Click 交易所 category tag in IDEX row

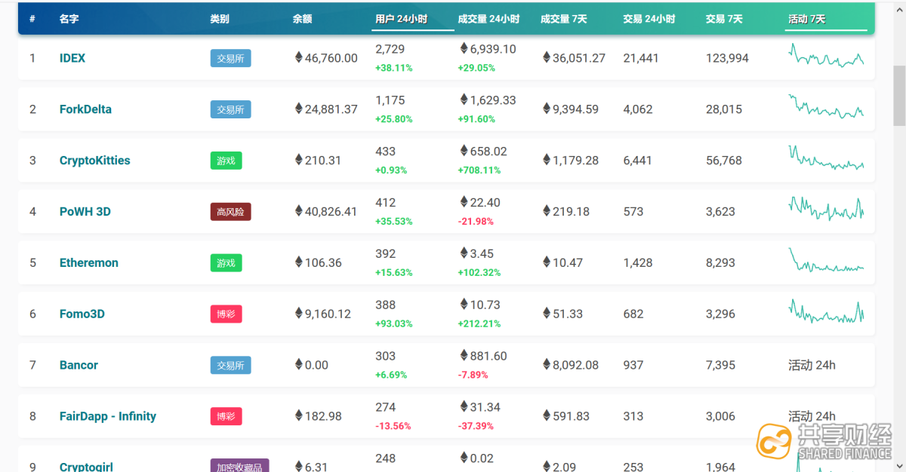click(x=230, y=58)
